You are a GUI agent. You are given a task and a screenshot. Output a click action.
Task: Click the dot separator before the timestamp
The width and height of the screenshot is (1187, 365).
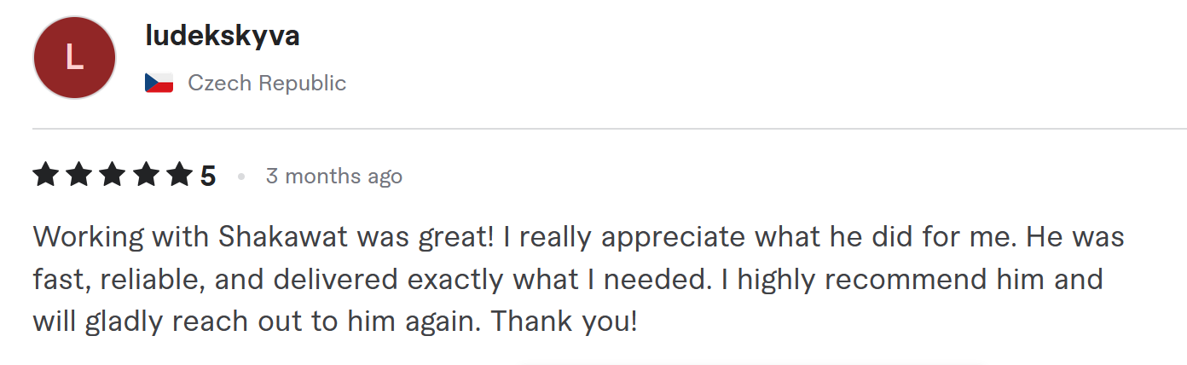pos(241,177)
